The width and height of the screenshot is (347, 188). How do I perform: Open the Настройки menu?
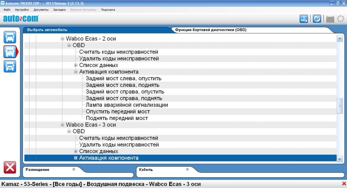coord(22,10)
